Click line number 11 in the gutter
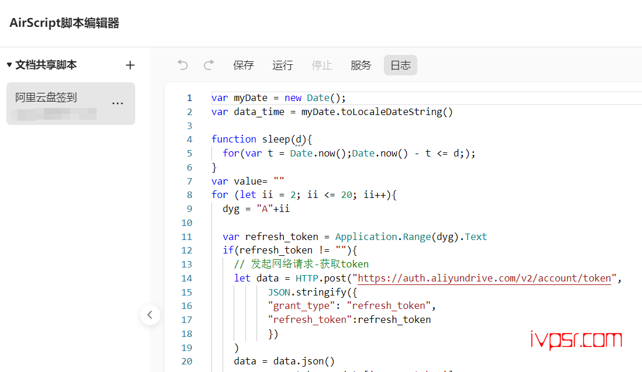Image resolution: width=642 pixels, height=372 pixels. 187,237
